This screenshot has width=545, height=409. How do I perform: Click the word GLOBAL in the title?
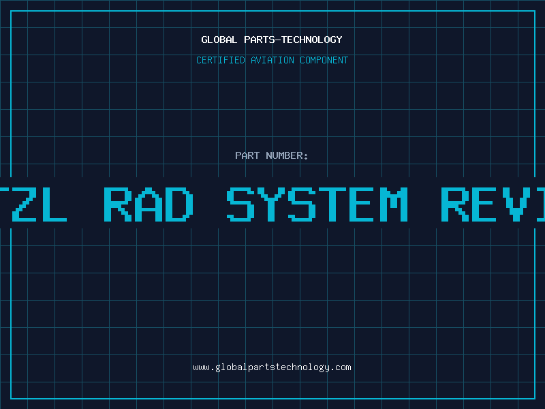219,40
